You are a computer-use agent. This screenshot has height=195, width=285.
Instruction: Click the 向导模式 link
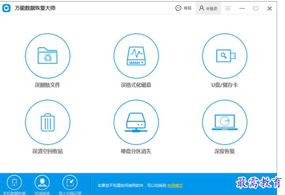[x=175, y=186]
